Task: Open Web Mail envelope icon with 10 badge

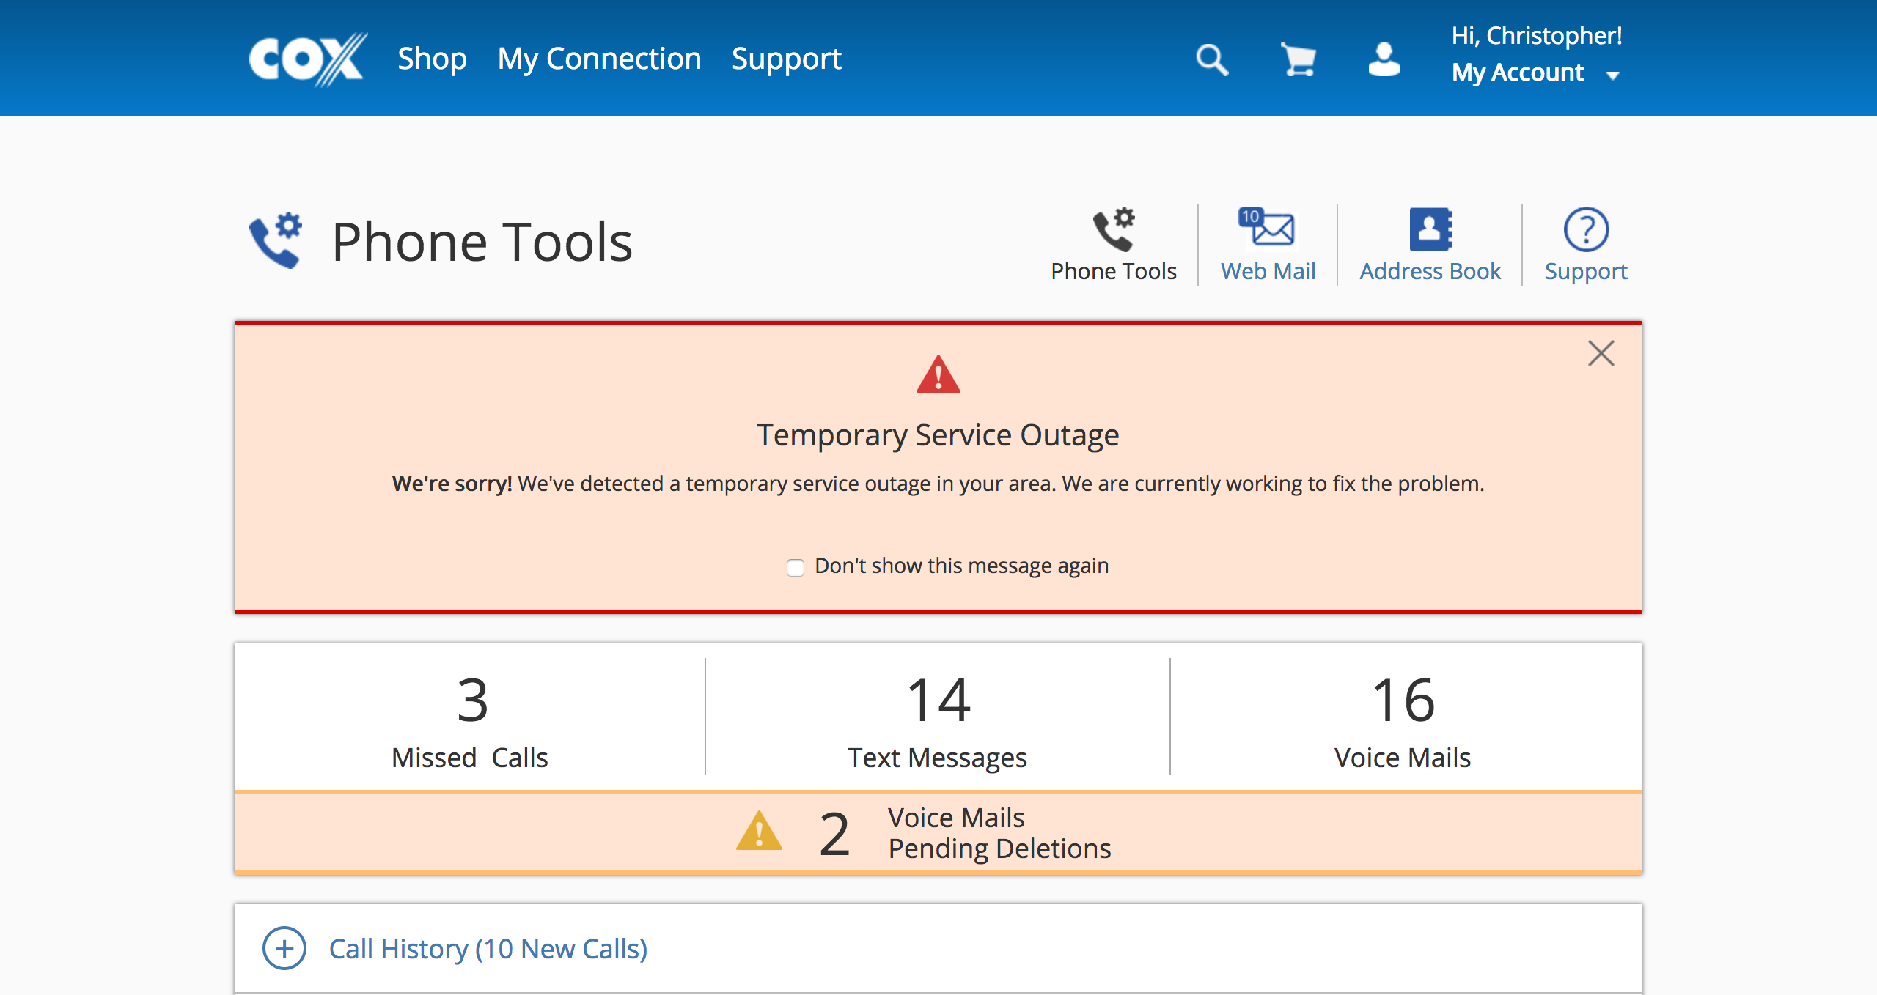Action: click(1267, 228)
